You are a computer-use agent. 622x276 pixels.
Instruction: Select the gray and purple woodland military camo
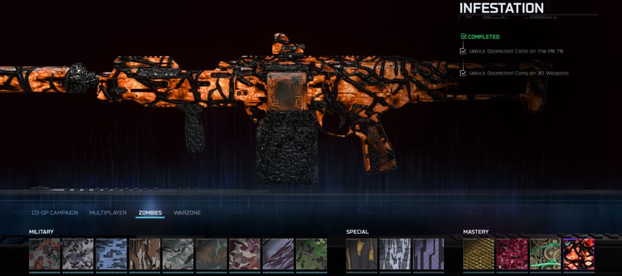coord(77,254)
